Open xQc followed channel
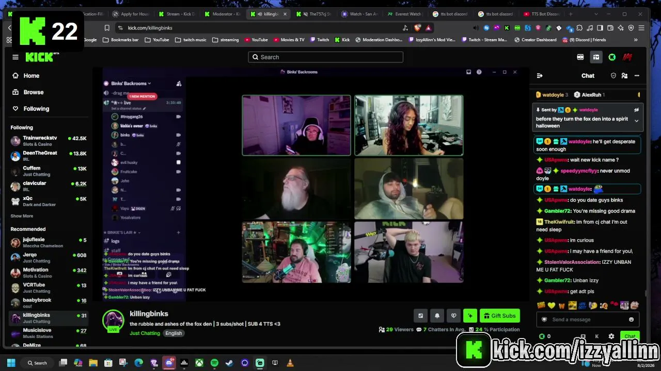Screen dimensions: 661x371 [x=48, y=201]
